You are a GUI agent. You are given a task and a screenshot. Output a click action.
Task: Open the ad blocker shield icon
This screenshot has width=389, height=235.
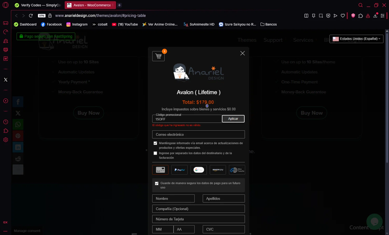(353, 16)
